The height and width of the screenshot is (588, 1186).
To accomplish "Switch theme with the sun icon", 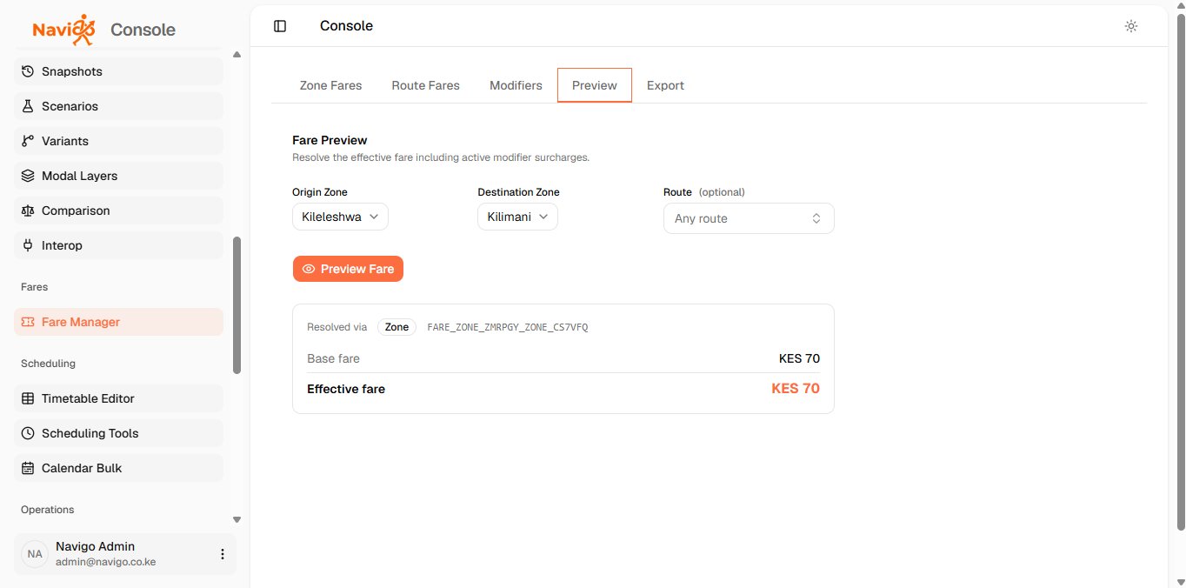I will click(1131, 26).
